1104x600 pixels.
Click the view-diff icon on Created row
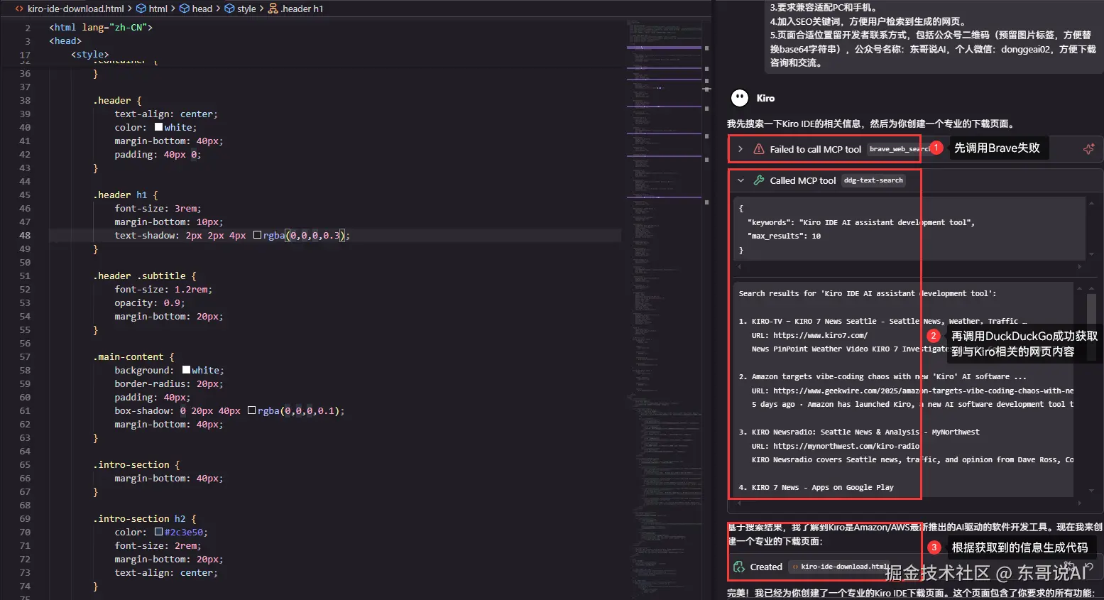click(1070, 567)
